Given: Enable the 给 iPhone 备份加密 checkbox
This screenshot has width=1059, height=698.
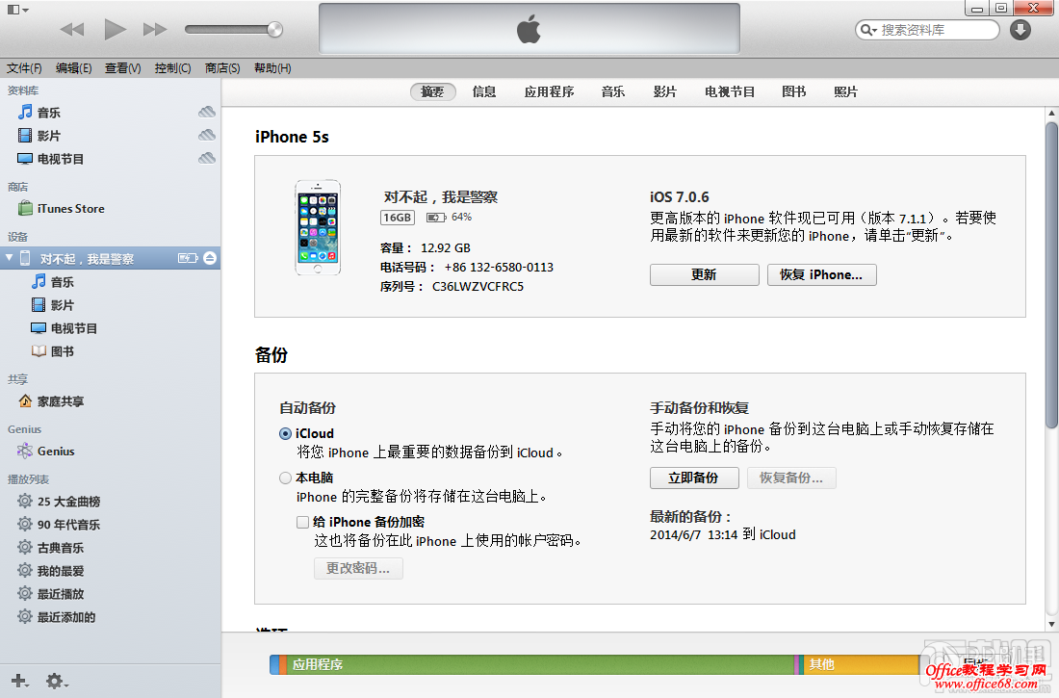Looking at the screenshot, I should tap(303, 523).
